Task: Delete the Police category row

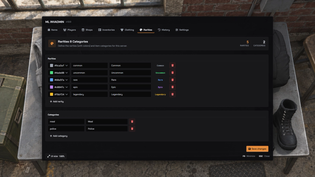Action: (x=132, y=128)
